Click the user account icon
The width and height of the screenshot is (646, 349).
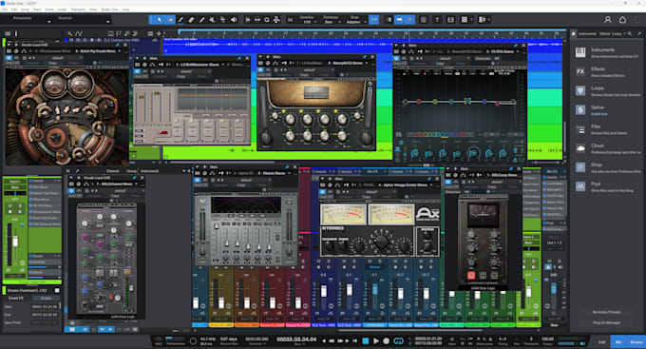(608, 19)
